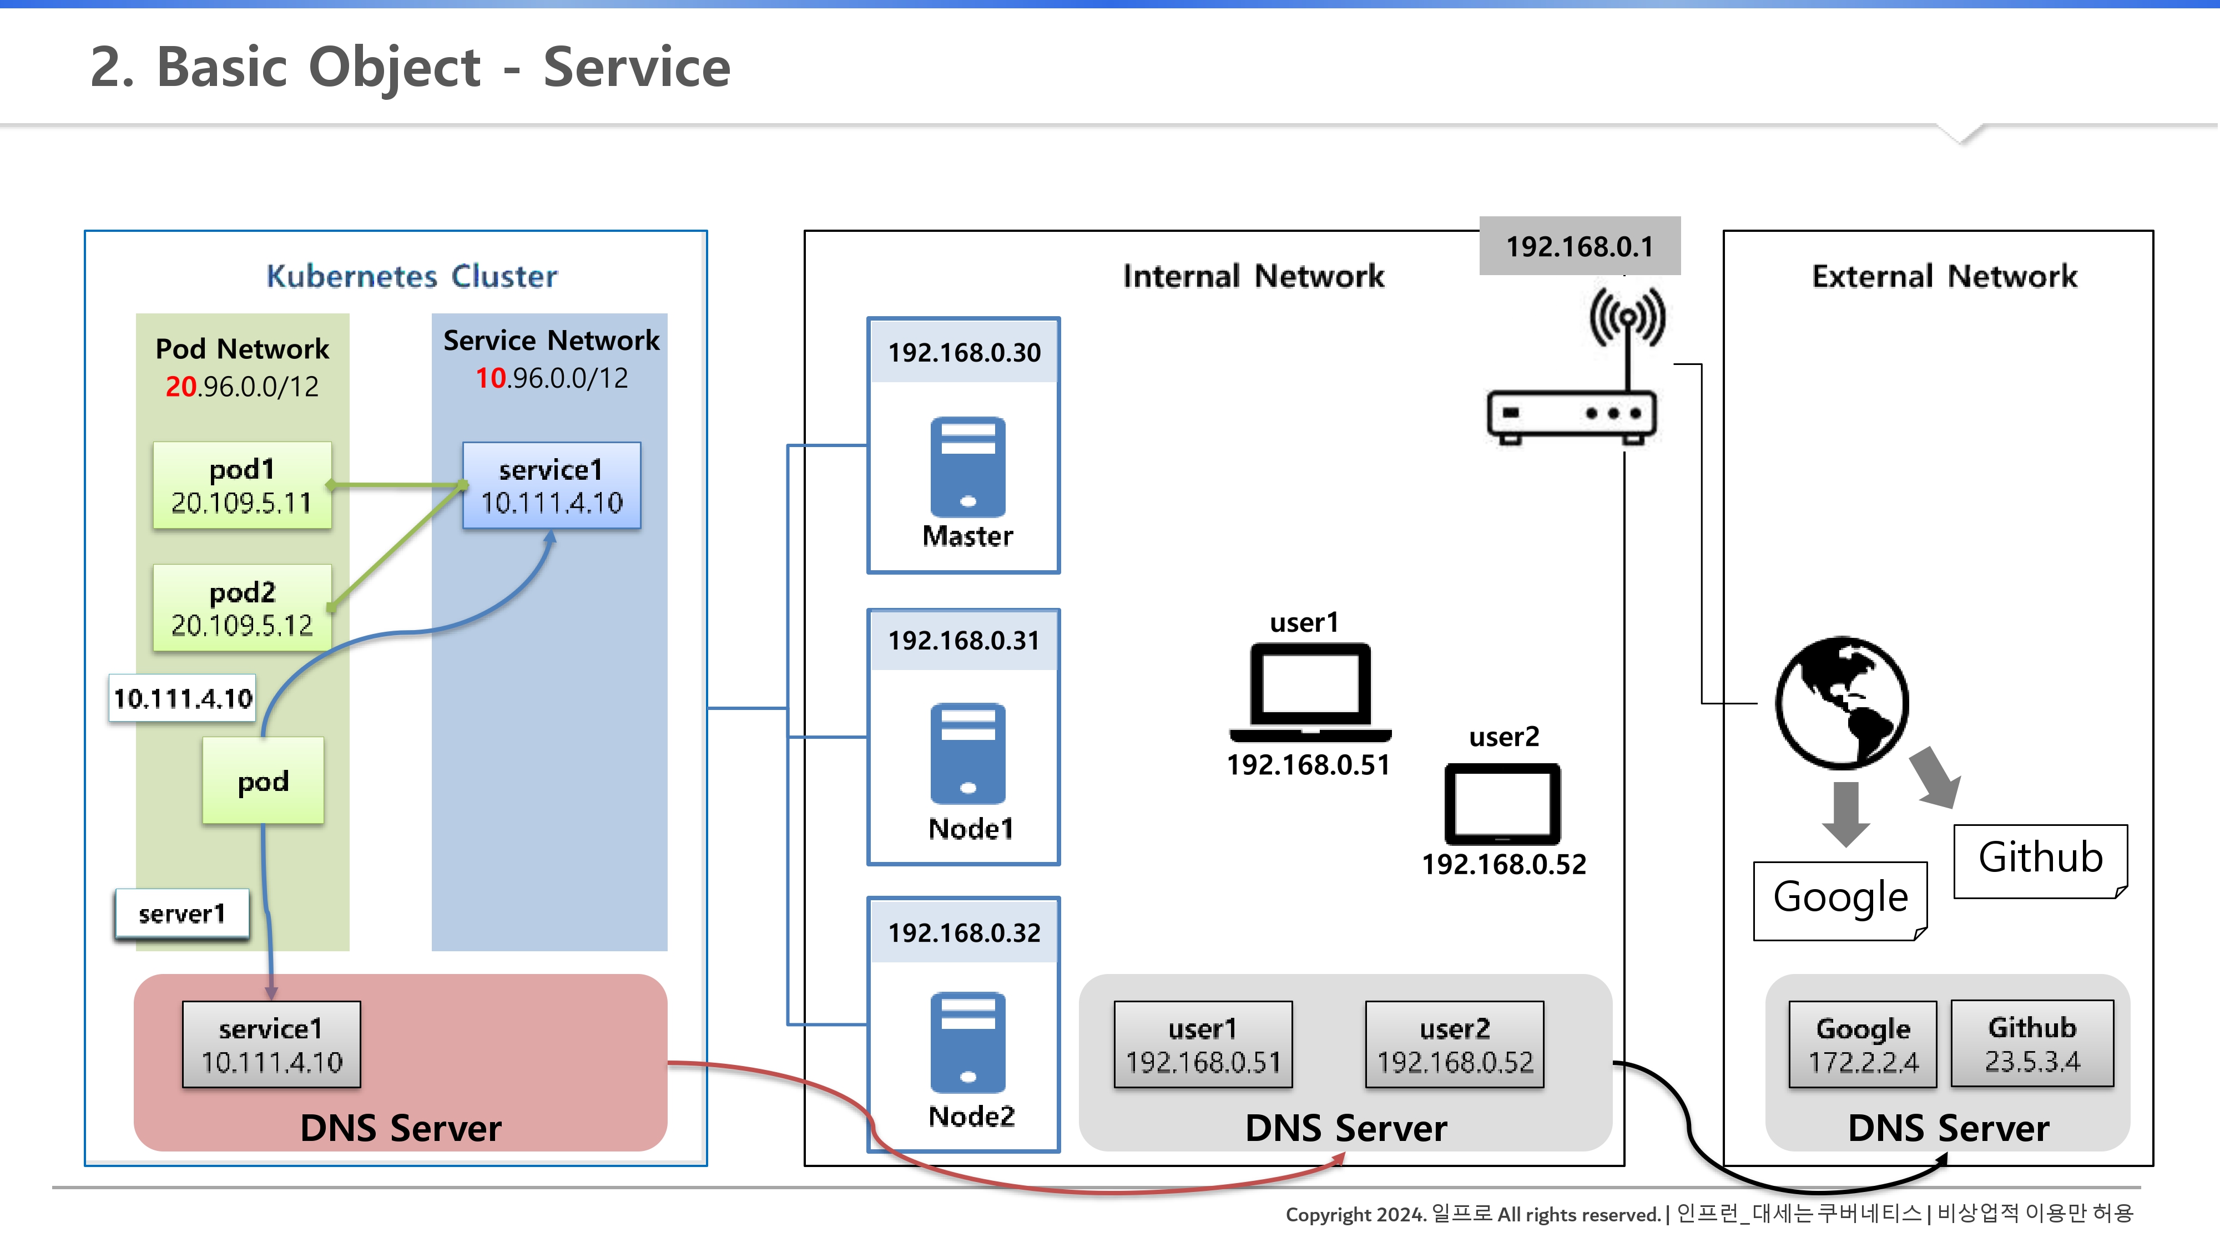Click the globe internet icon
The image size is (2220, 1248).
[x=1841, y=703]
